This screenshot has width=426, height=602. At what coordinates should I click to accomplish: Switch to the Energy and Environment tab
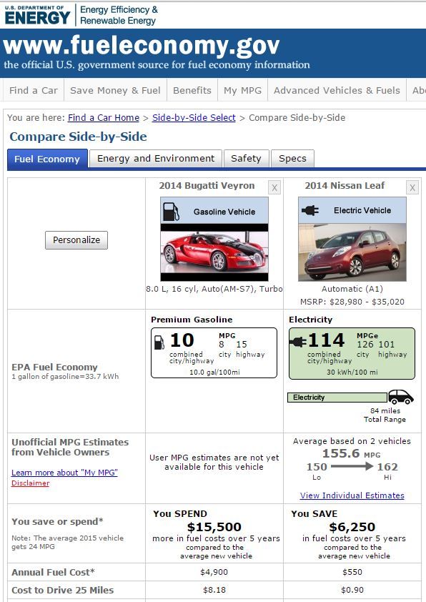(x=155, y=159)
